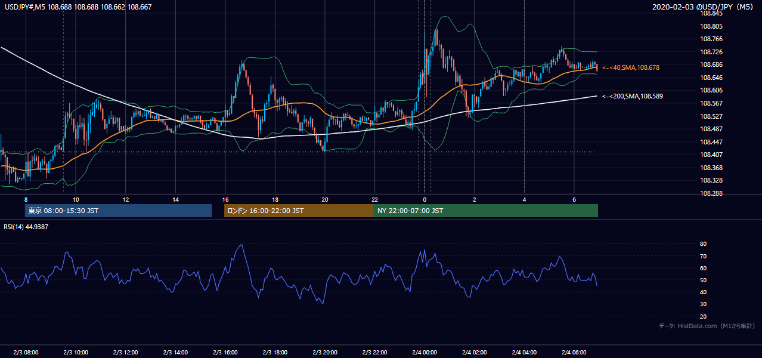Click price axis value 108.805

[711, 26]
